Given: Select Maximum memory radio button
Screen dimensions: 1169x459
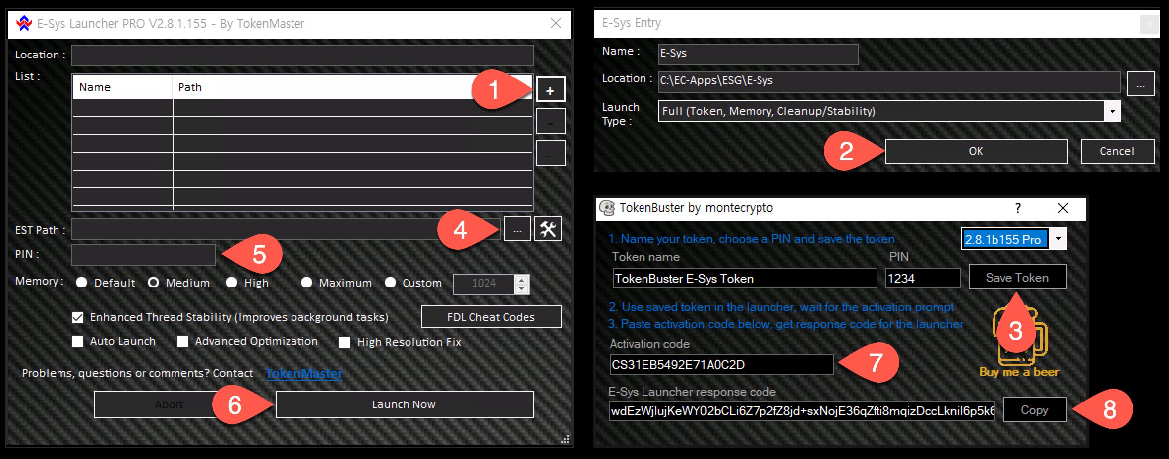Looking at the screenshot, I should (x=307, y=283).
